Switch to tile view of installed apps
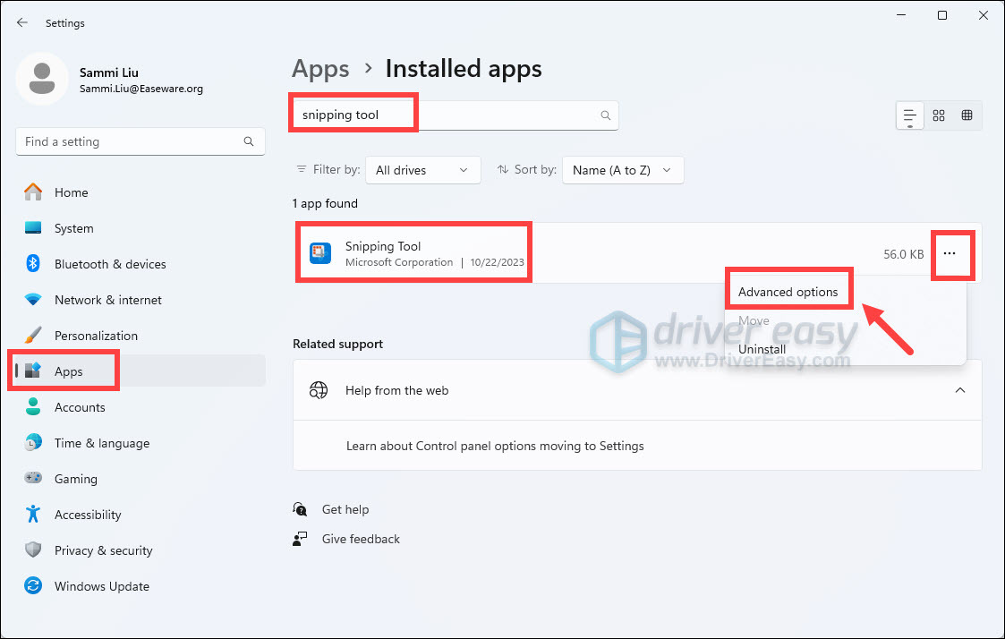Viewport: 1005px width, 639px height. click(939, 115)
